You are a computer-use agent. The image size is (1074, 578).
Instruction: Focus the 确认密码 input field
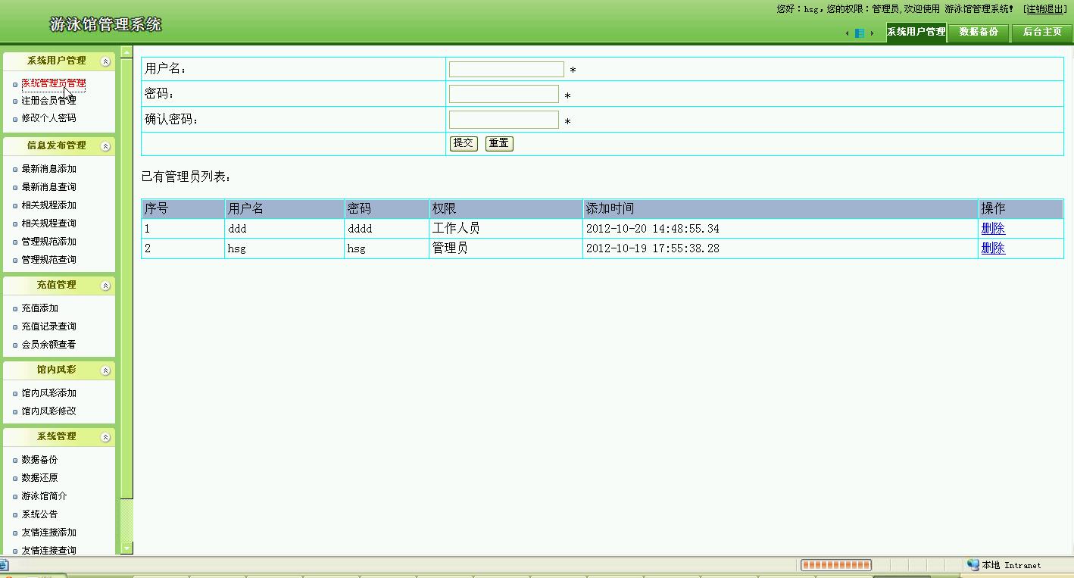[x=504, y=120]
